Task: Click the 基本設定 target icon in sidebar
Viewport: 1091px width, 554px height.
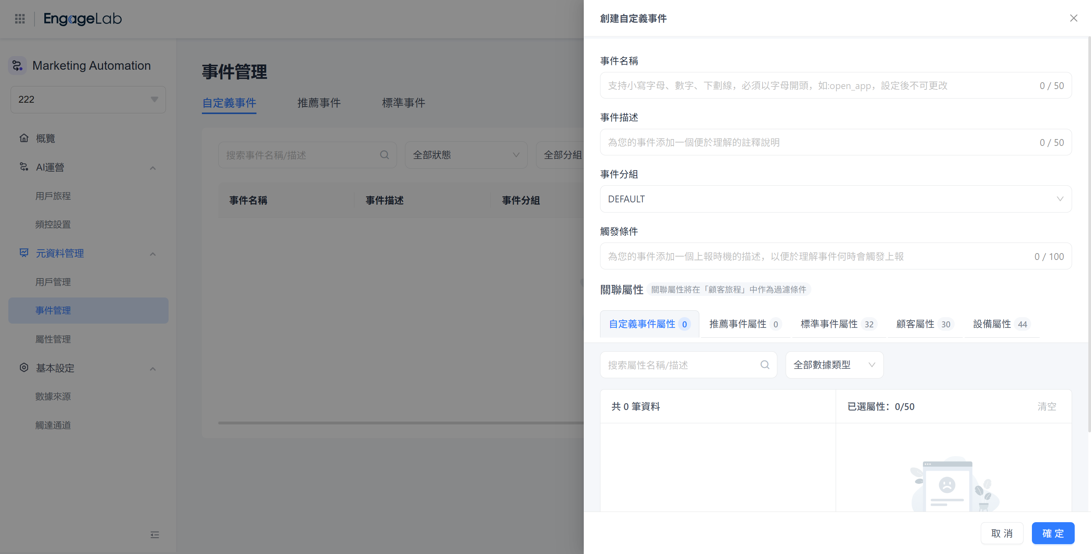Action: pos(24,368)
